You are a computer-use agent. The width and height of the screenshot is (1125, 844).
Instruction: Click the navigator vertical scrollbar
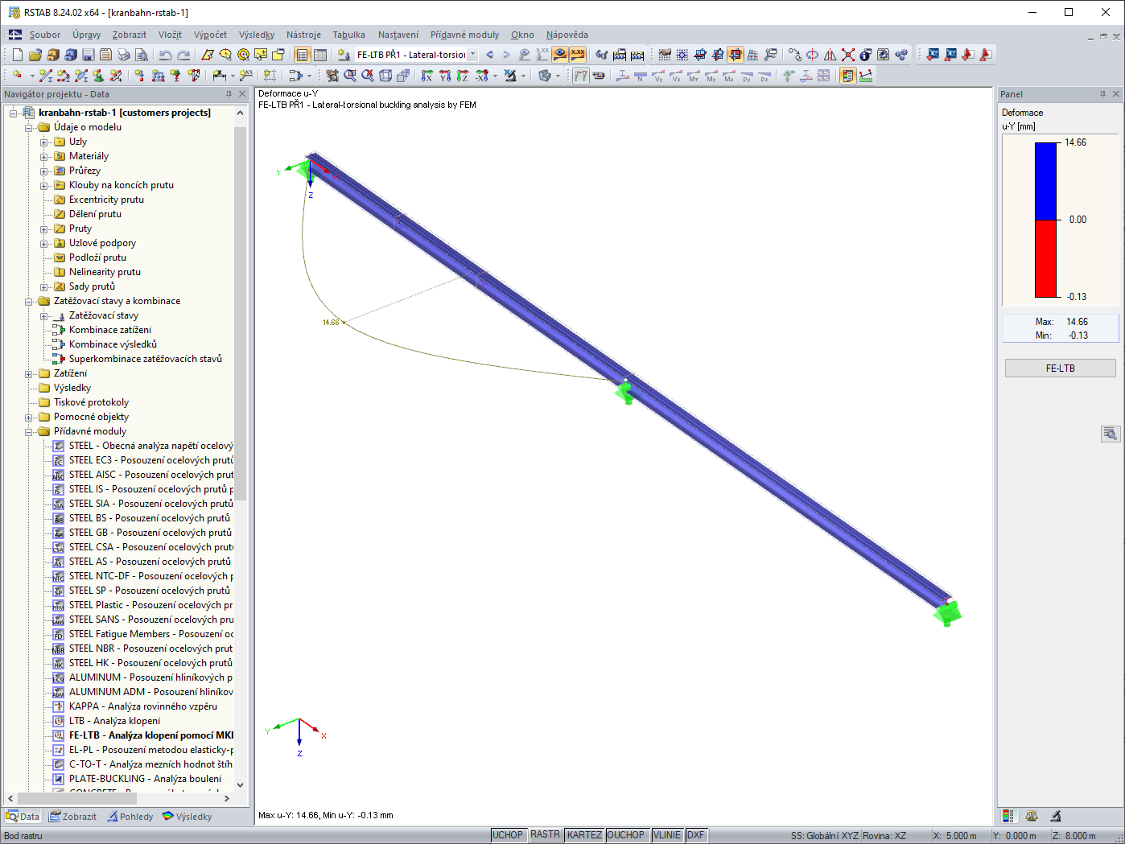point(240,314)
